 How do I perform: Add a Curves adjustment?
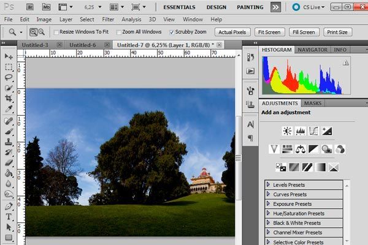[x=314, y=130]
